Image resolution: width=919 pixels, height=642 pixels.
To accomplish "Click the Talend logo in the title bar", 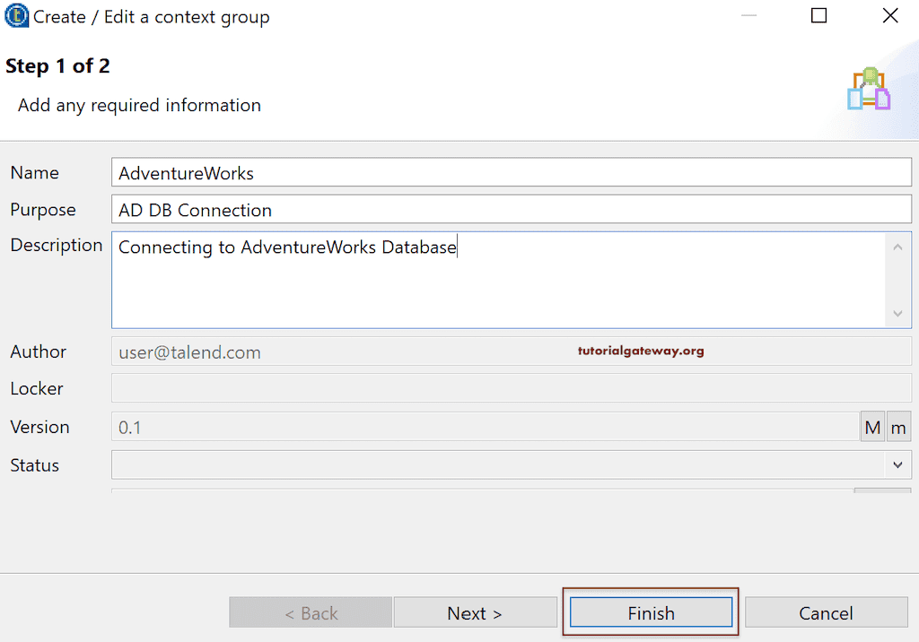I will pos(16,16).
